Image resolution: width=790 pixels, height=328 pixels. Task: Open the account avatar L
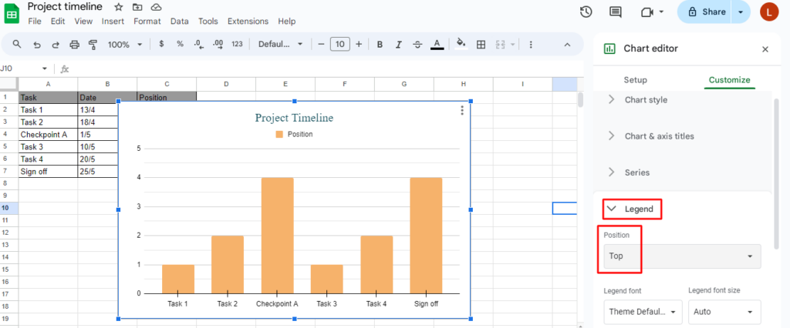coord(769,12)
